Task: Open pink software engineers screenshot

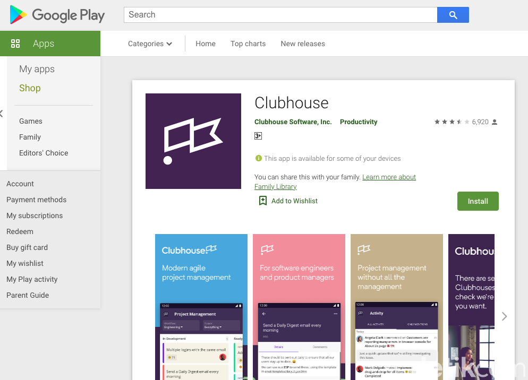Action: [x=299, y=307]
